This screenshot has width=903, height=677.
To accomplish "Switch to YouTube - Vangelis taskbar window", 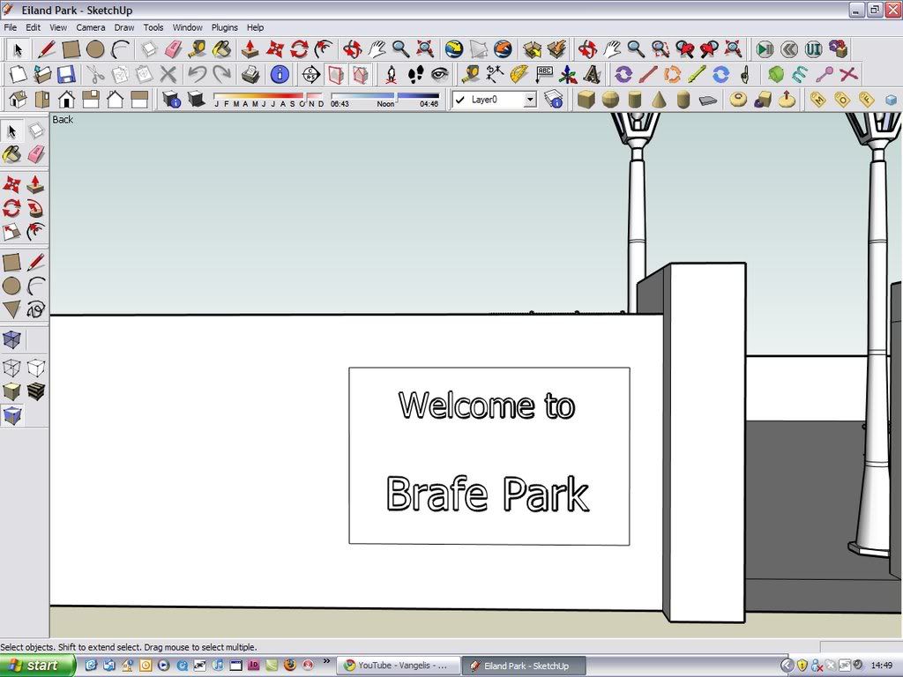I will click(398, 666).
